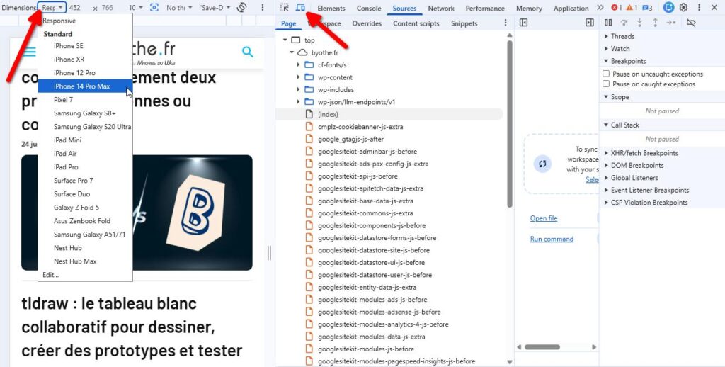Open the tldraw article headline
Image resolution: width=725 pixels, height=367 pixels.
(x=132, y=327)
